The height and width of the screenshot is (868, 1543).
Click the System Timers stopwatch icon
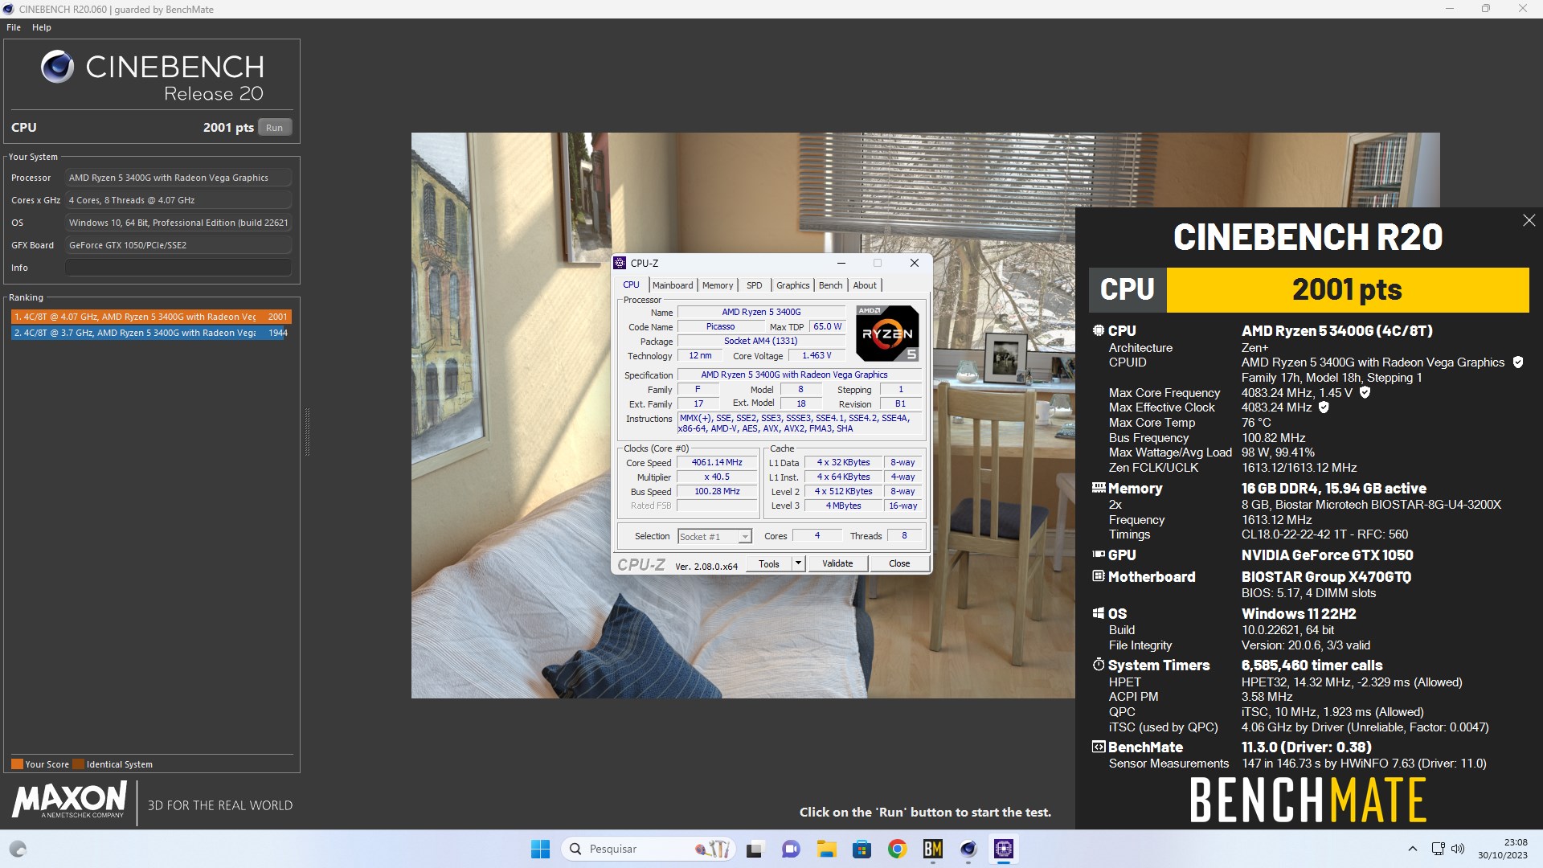pos(1099,665)
